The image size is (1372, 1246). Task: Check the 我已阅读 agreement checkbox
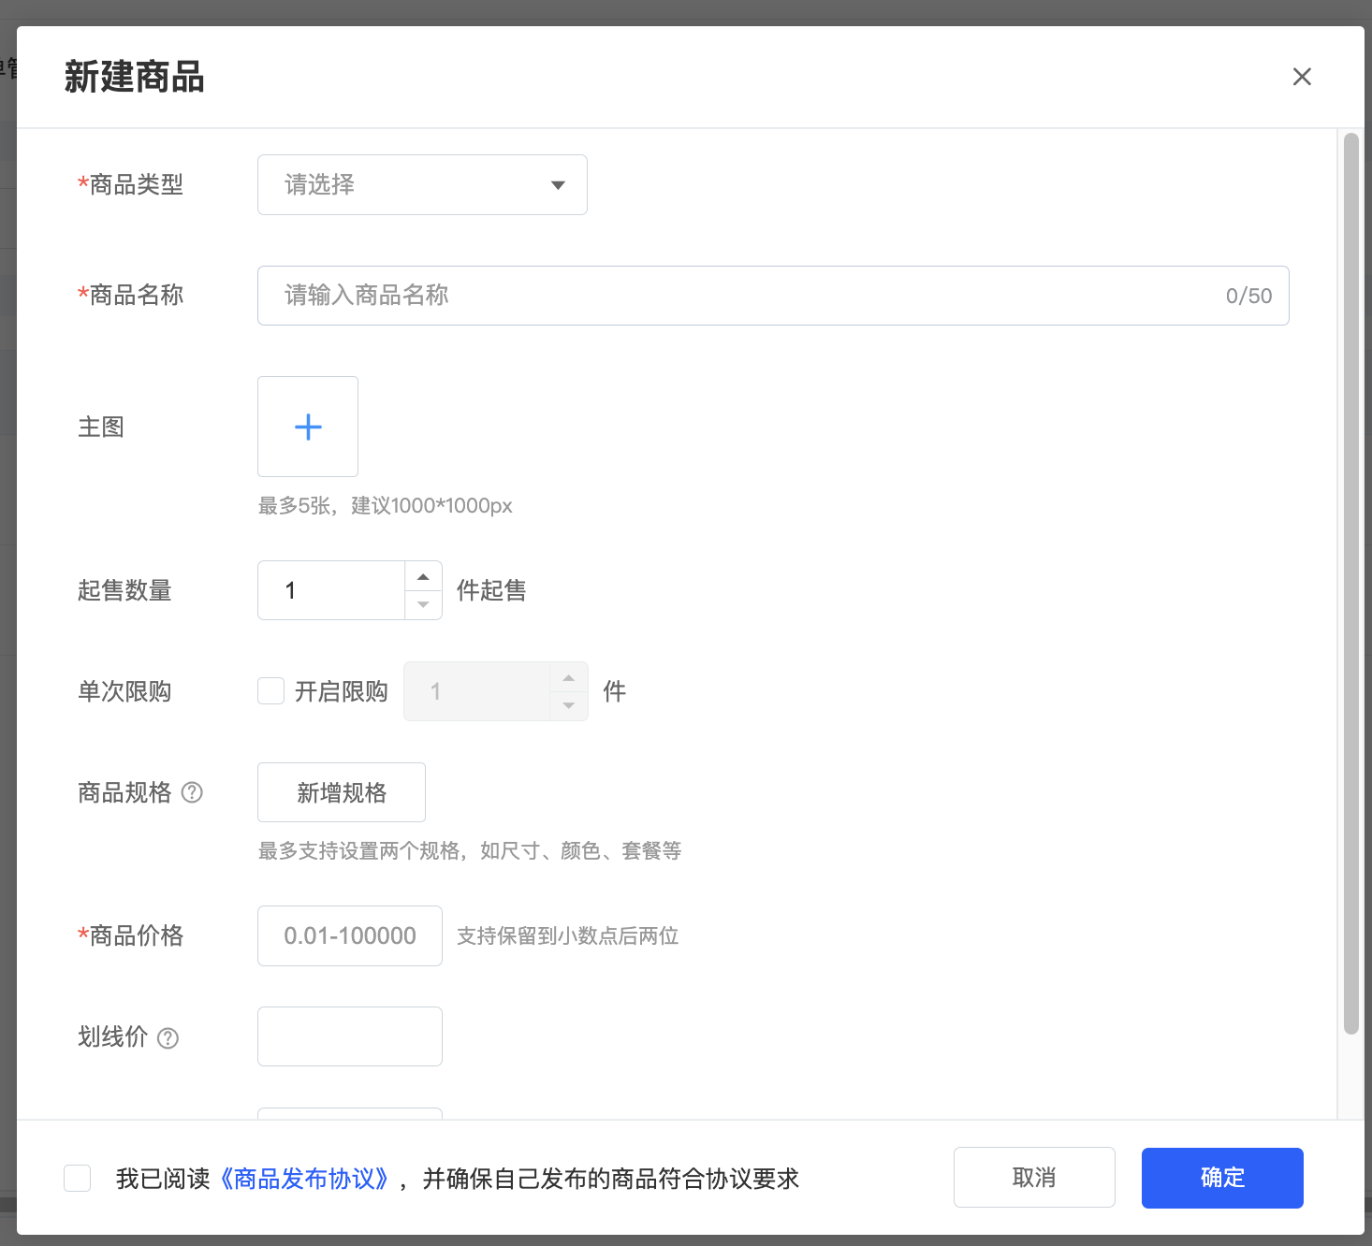[x=78, y=1178]
